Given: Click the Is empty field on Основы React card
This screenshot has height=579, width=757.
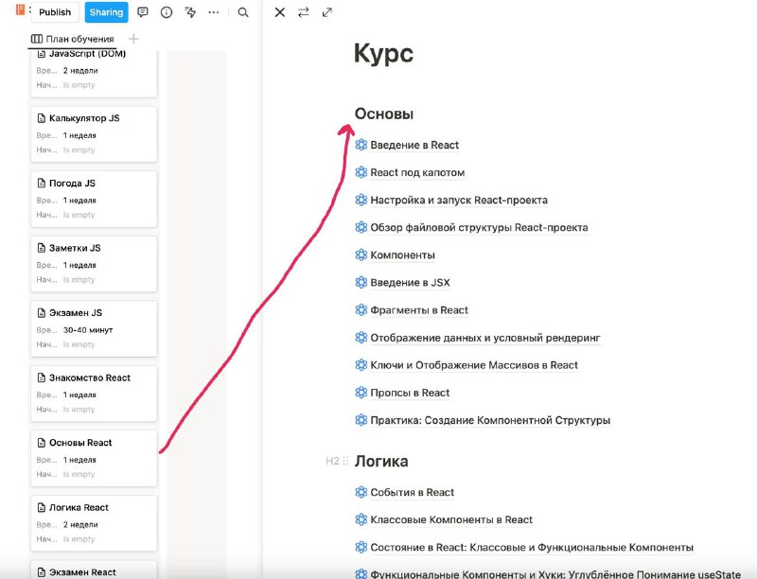Looking at the screenshot, I should pos(79,474).
